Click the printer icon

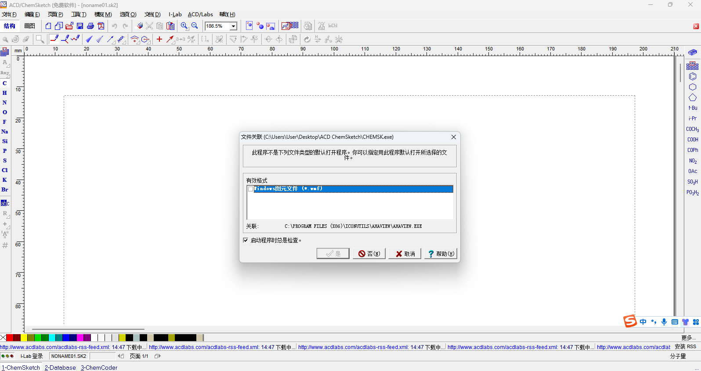tap(90, 26)
